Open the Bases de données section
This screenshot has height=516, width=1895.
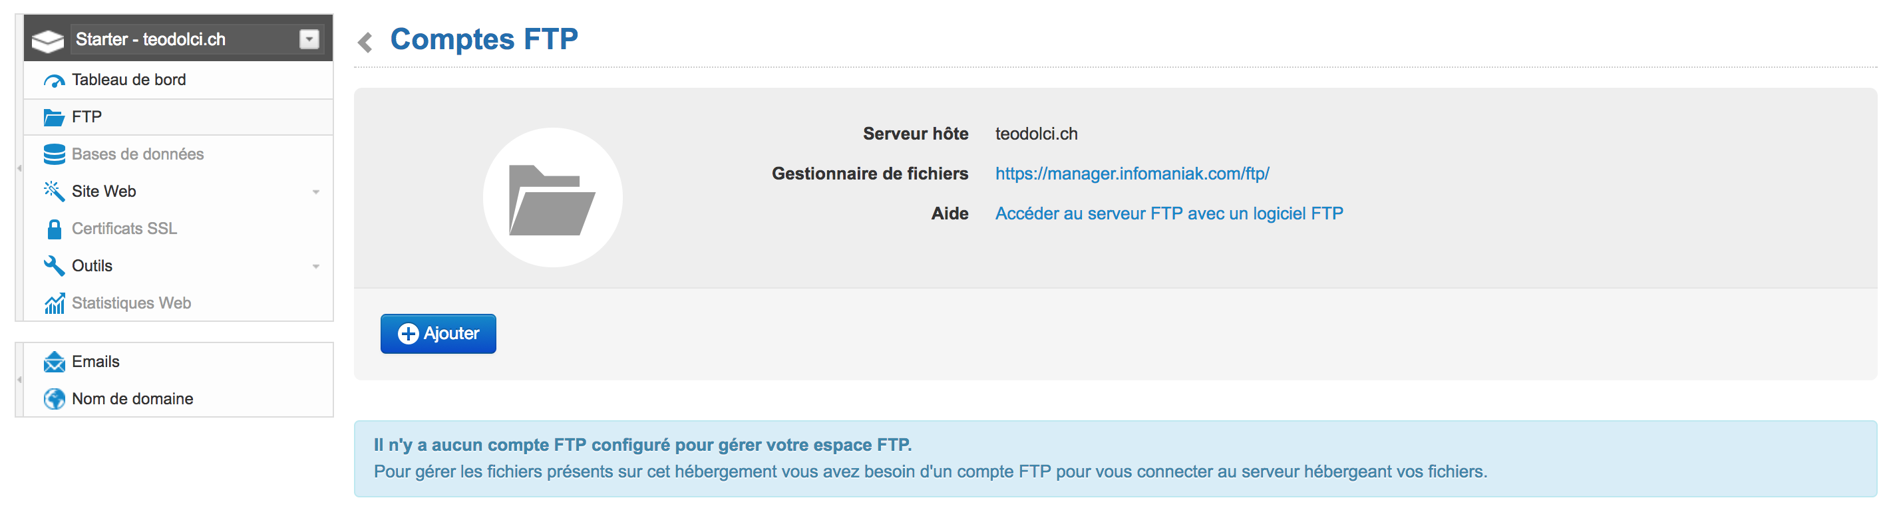pyautogui.click(x=137, y=154)
